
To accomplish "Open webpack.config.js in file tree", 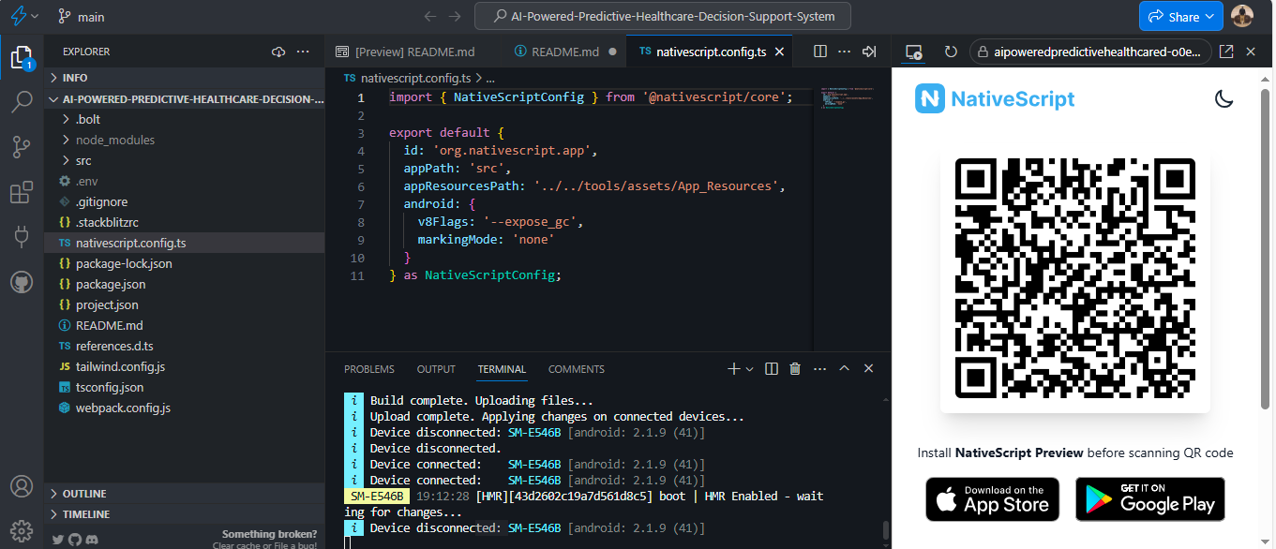I will (x=185, y=408).
